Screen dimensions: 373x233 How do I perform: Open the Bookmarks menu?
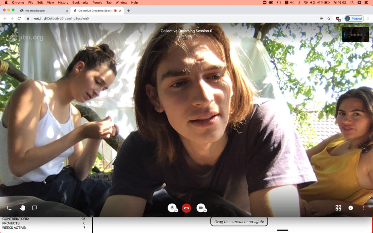point(80,3)
